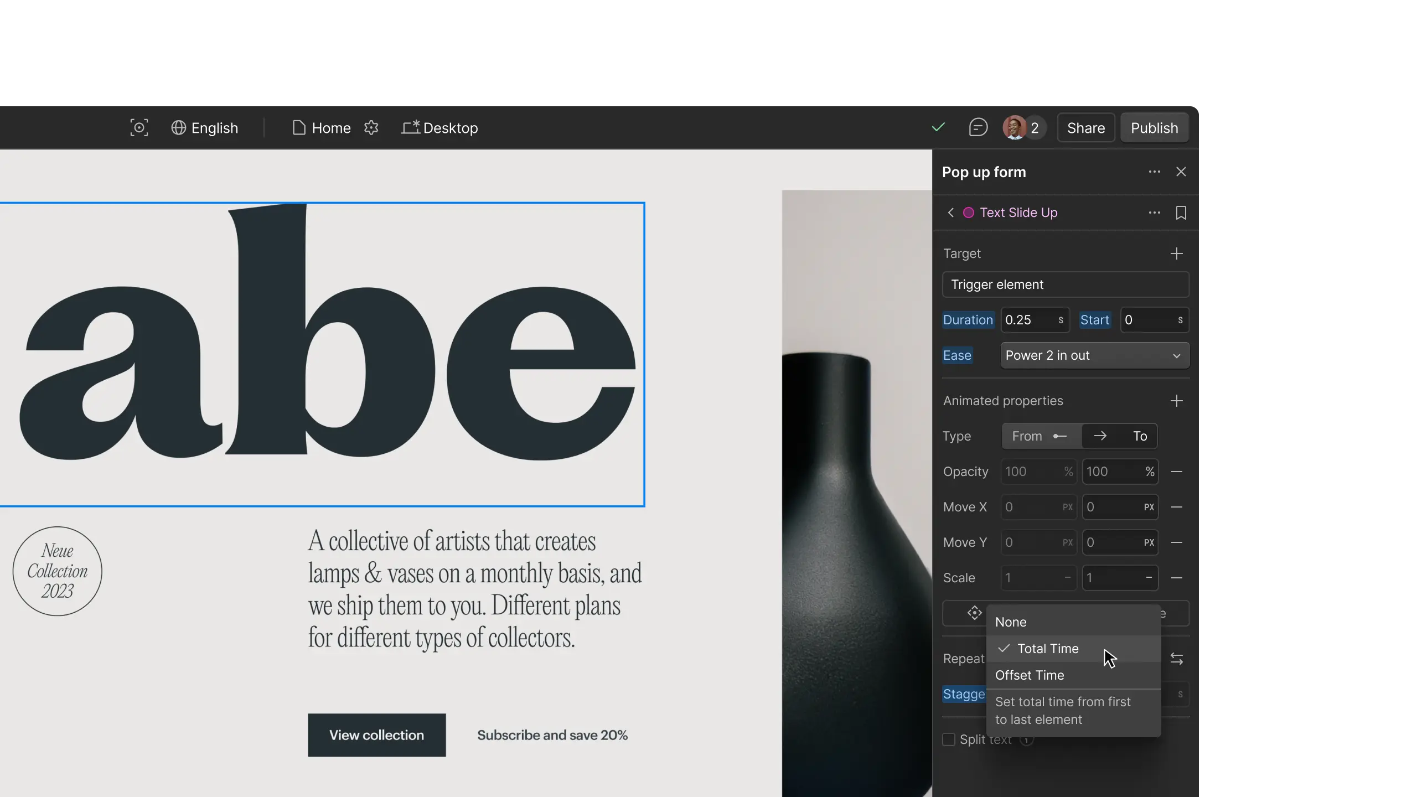
Task: Click the repeat swap arrows icon
Action: [1177, 659]
